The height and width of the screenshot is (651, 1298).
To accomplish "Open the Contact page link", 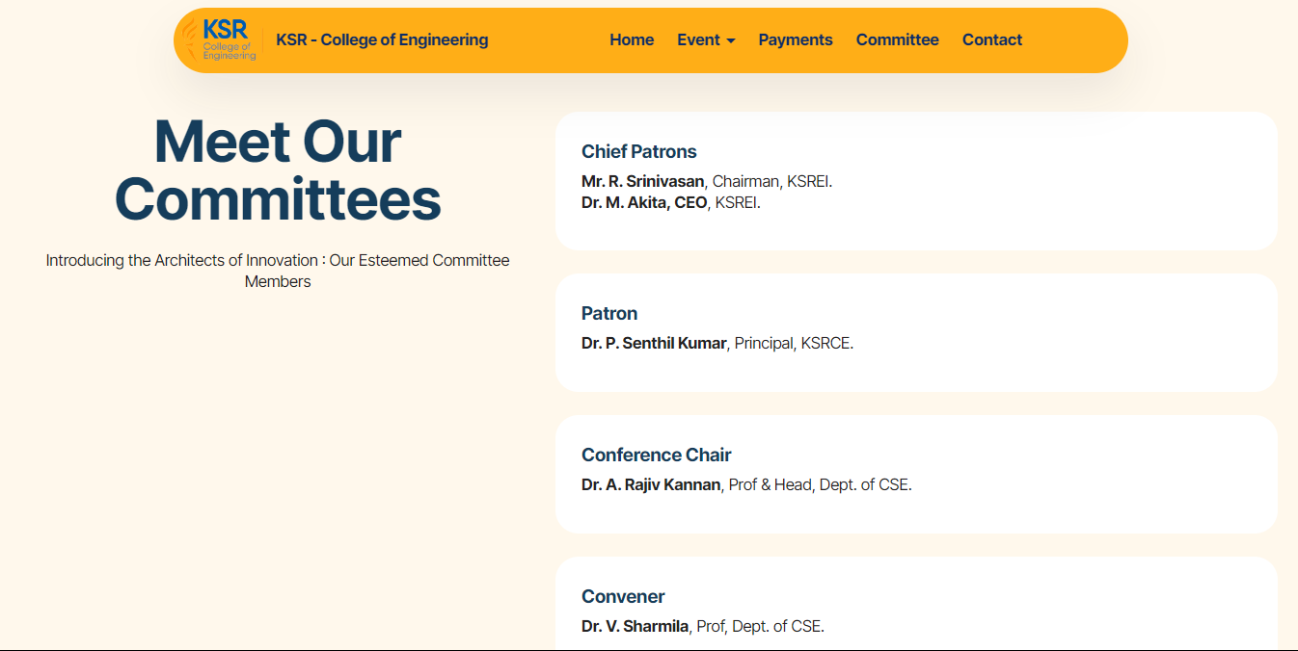I will click(x=991, y=39).
